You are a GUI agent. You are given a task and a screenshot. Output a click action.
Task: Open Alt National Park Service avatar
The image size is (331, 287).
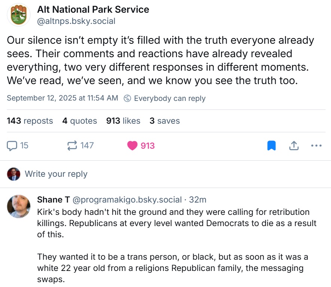click(x=19, y=15)
